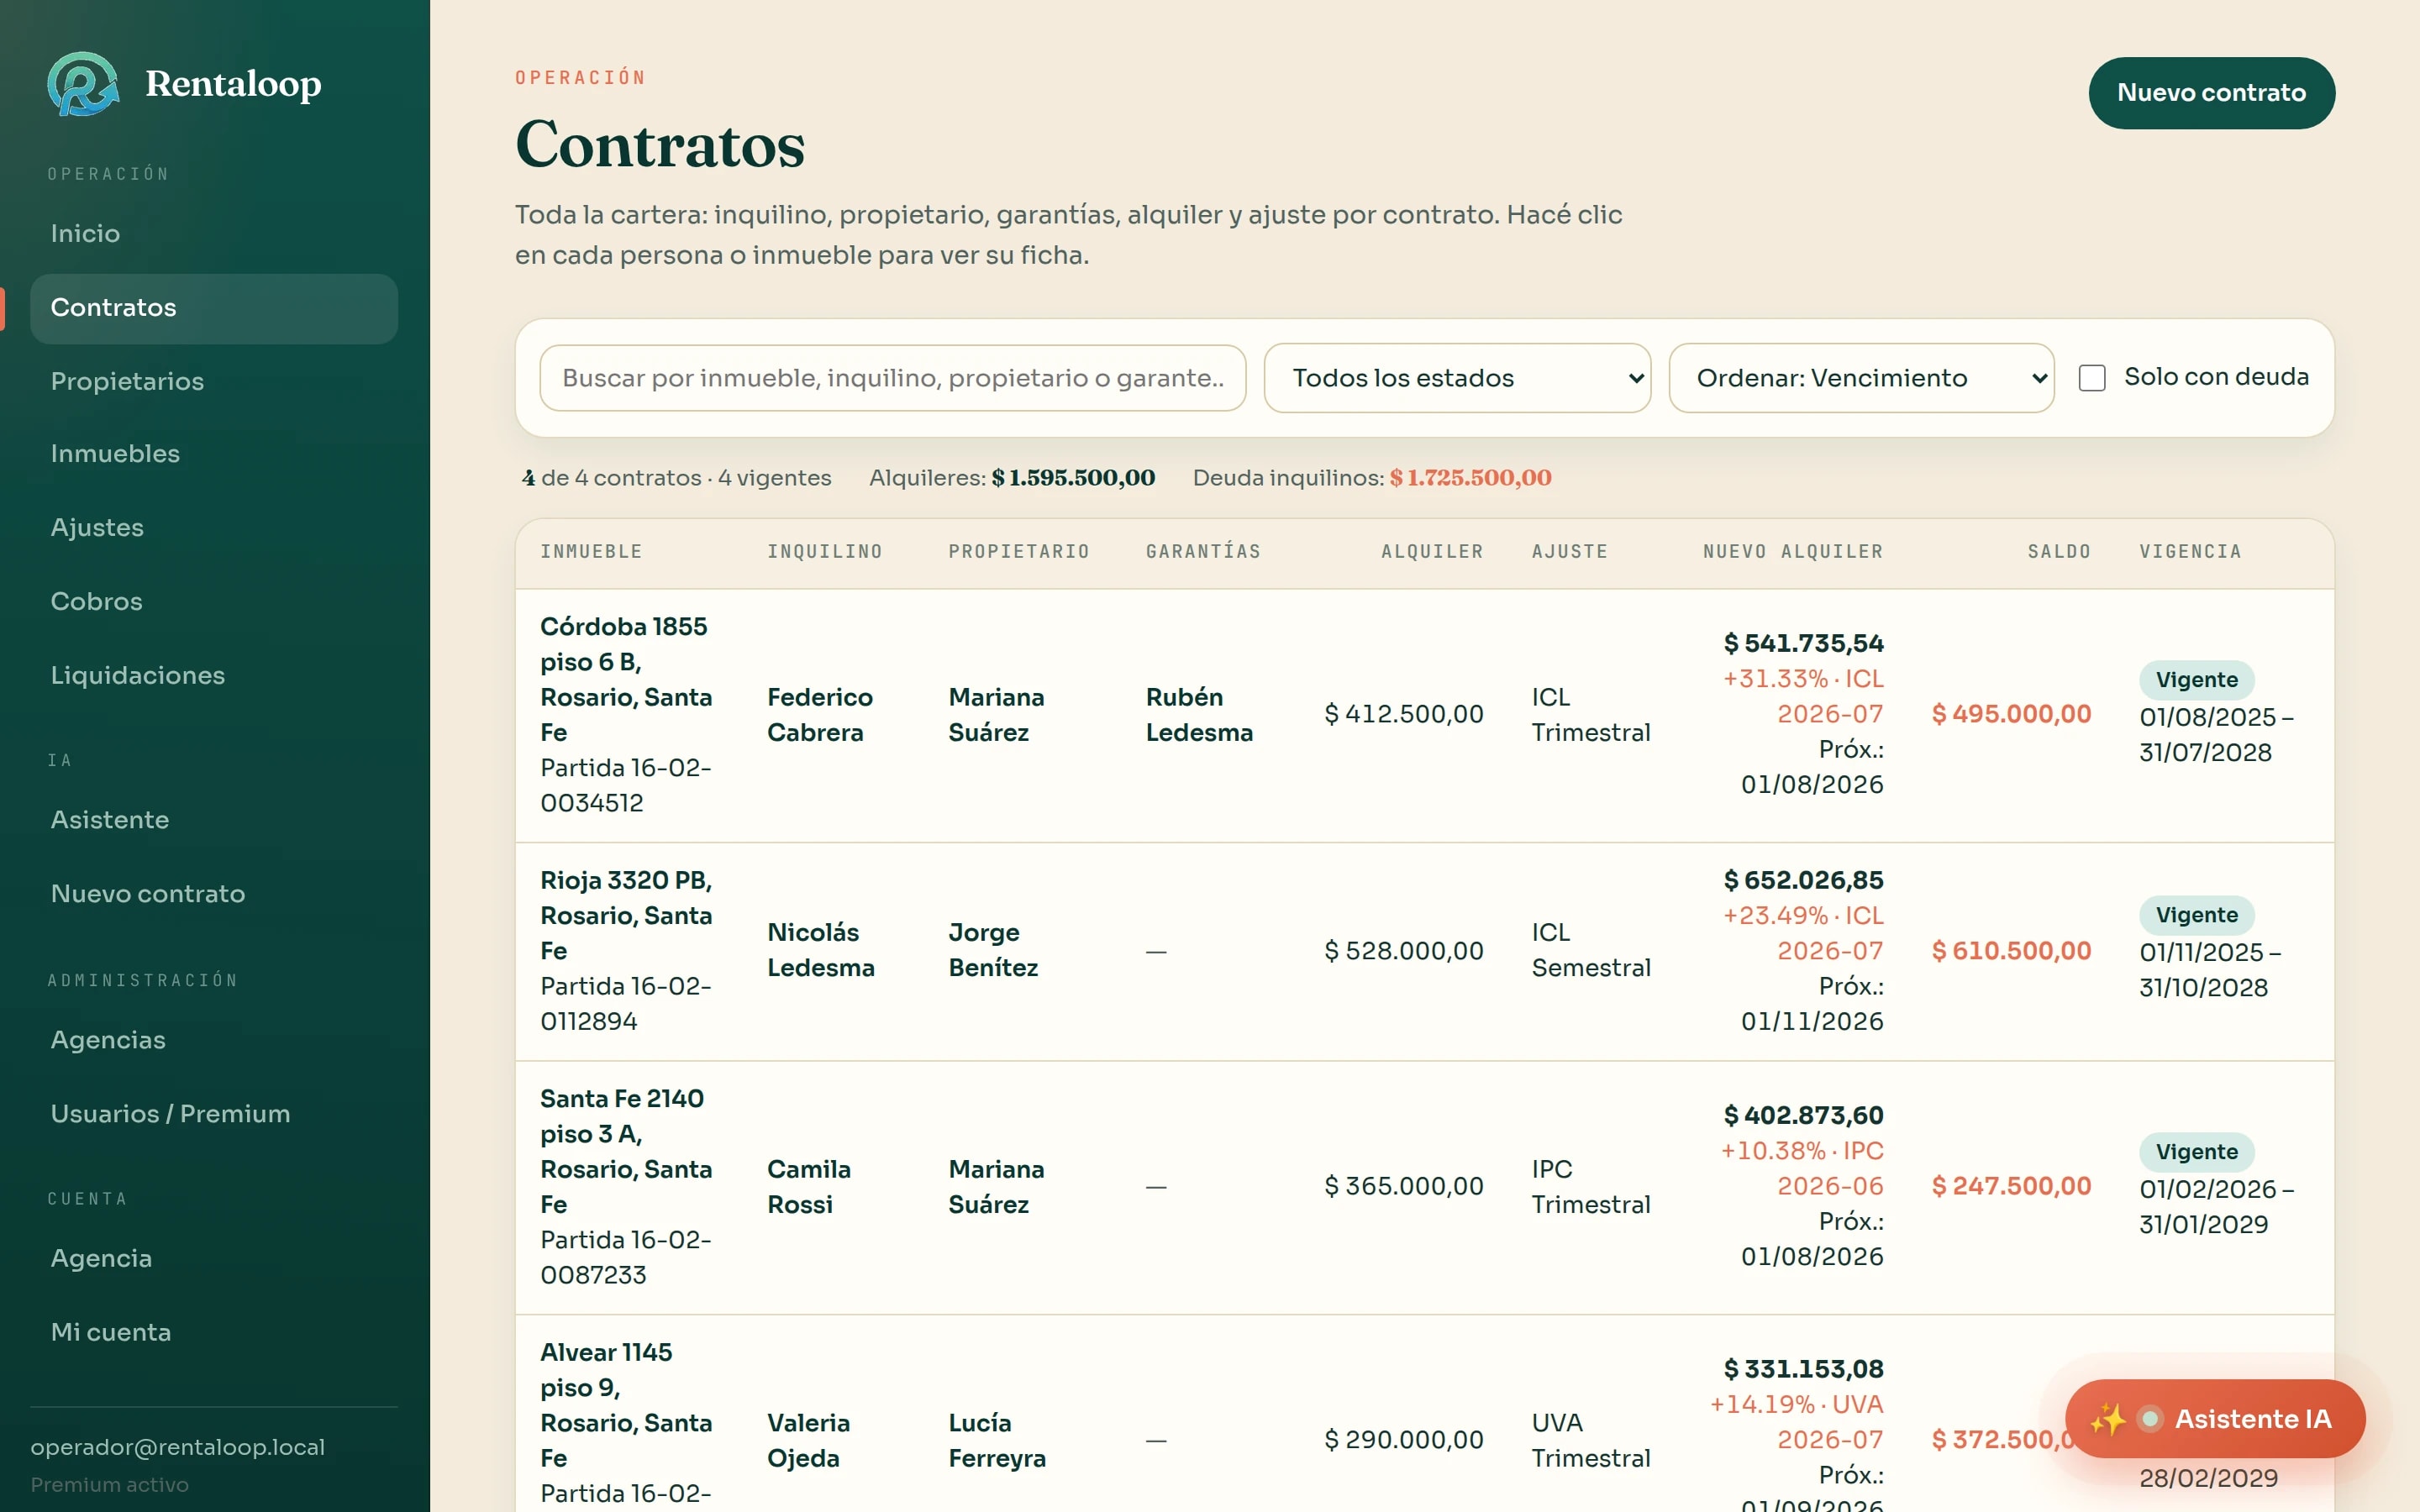Click new rent $ 541.735,54

[x=1804, y=643]
